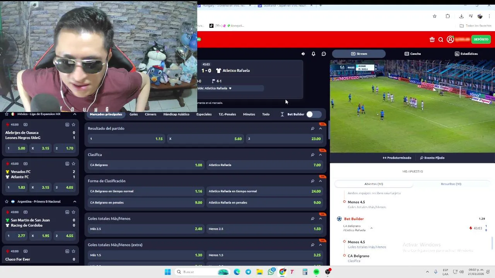This screenshot has width=495, height=278.
Task: Open the user account profile icon
Action: (x=450, y=39)
